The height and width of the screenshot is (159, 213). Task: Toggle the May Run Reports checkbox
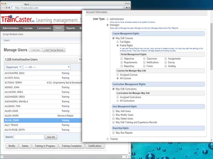(x=114, y=133)
